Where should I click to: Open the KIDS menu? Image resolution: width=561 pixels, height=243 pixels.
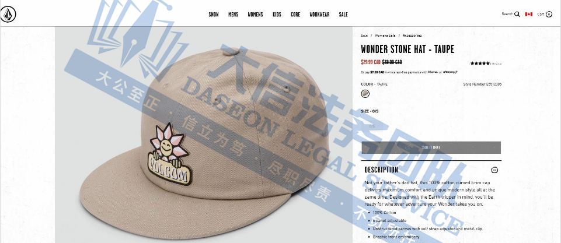coord(277,15)
